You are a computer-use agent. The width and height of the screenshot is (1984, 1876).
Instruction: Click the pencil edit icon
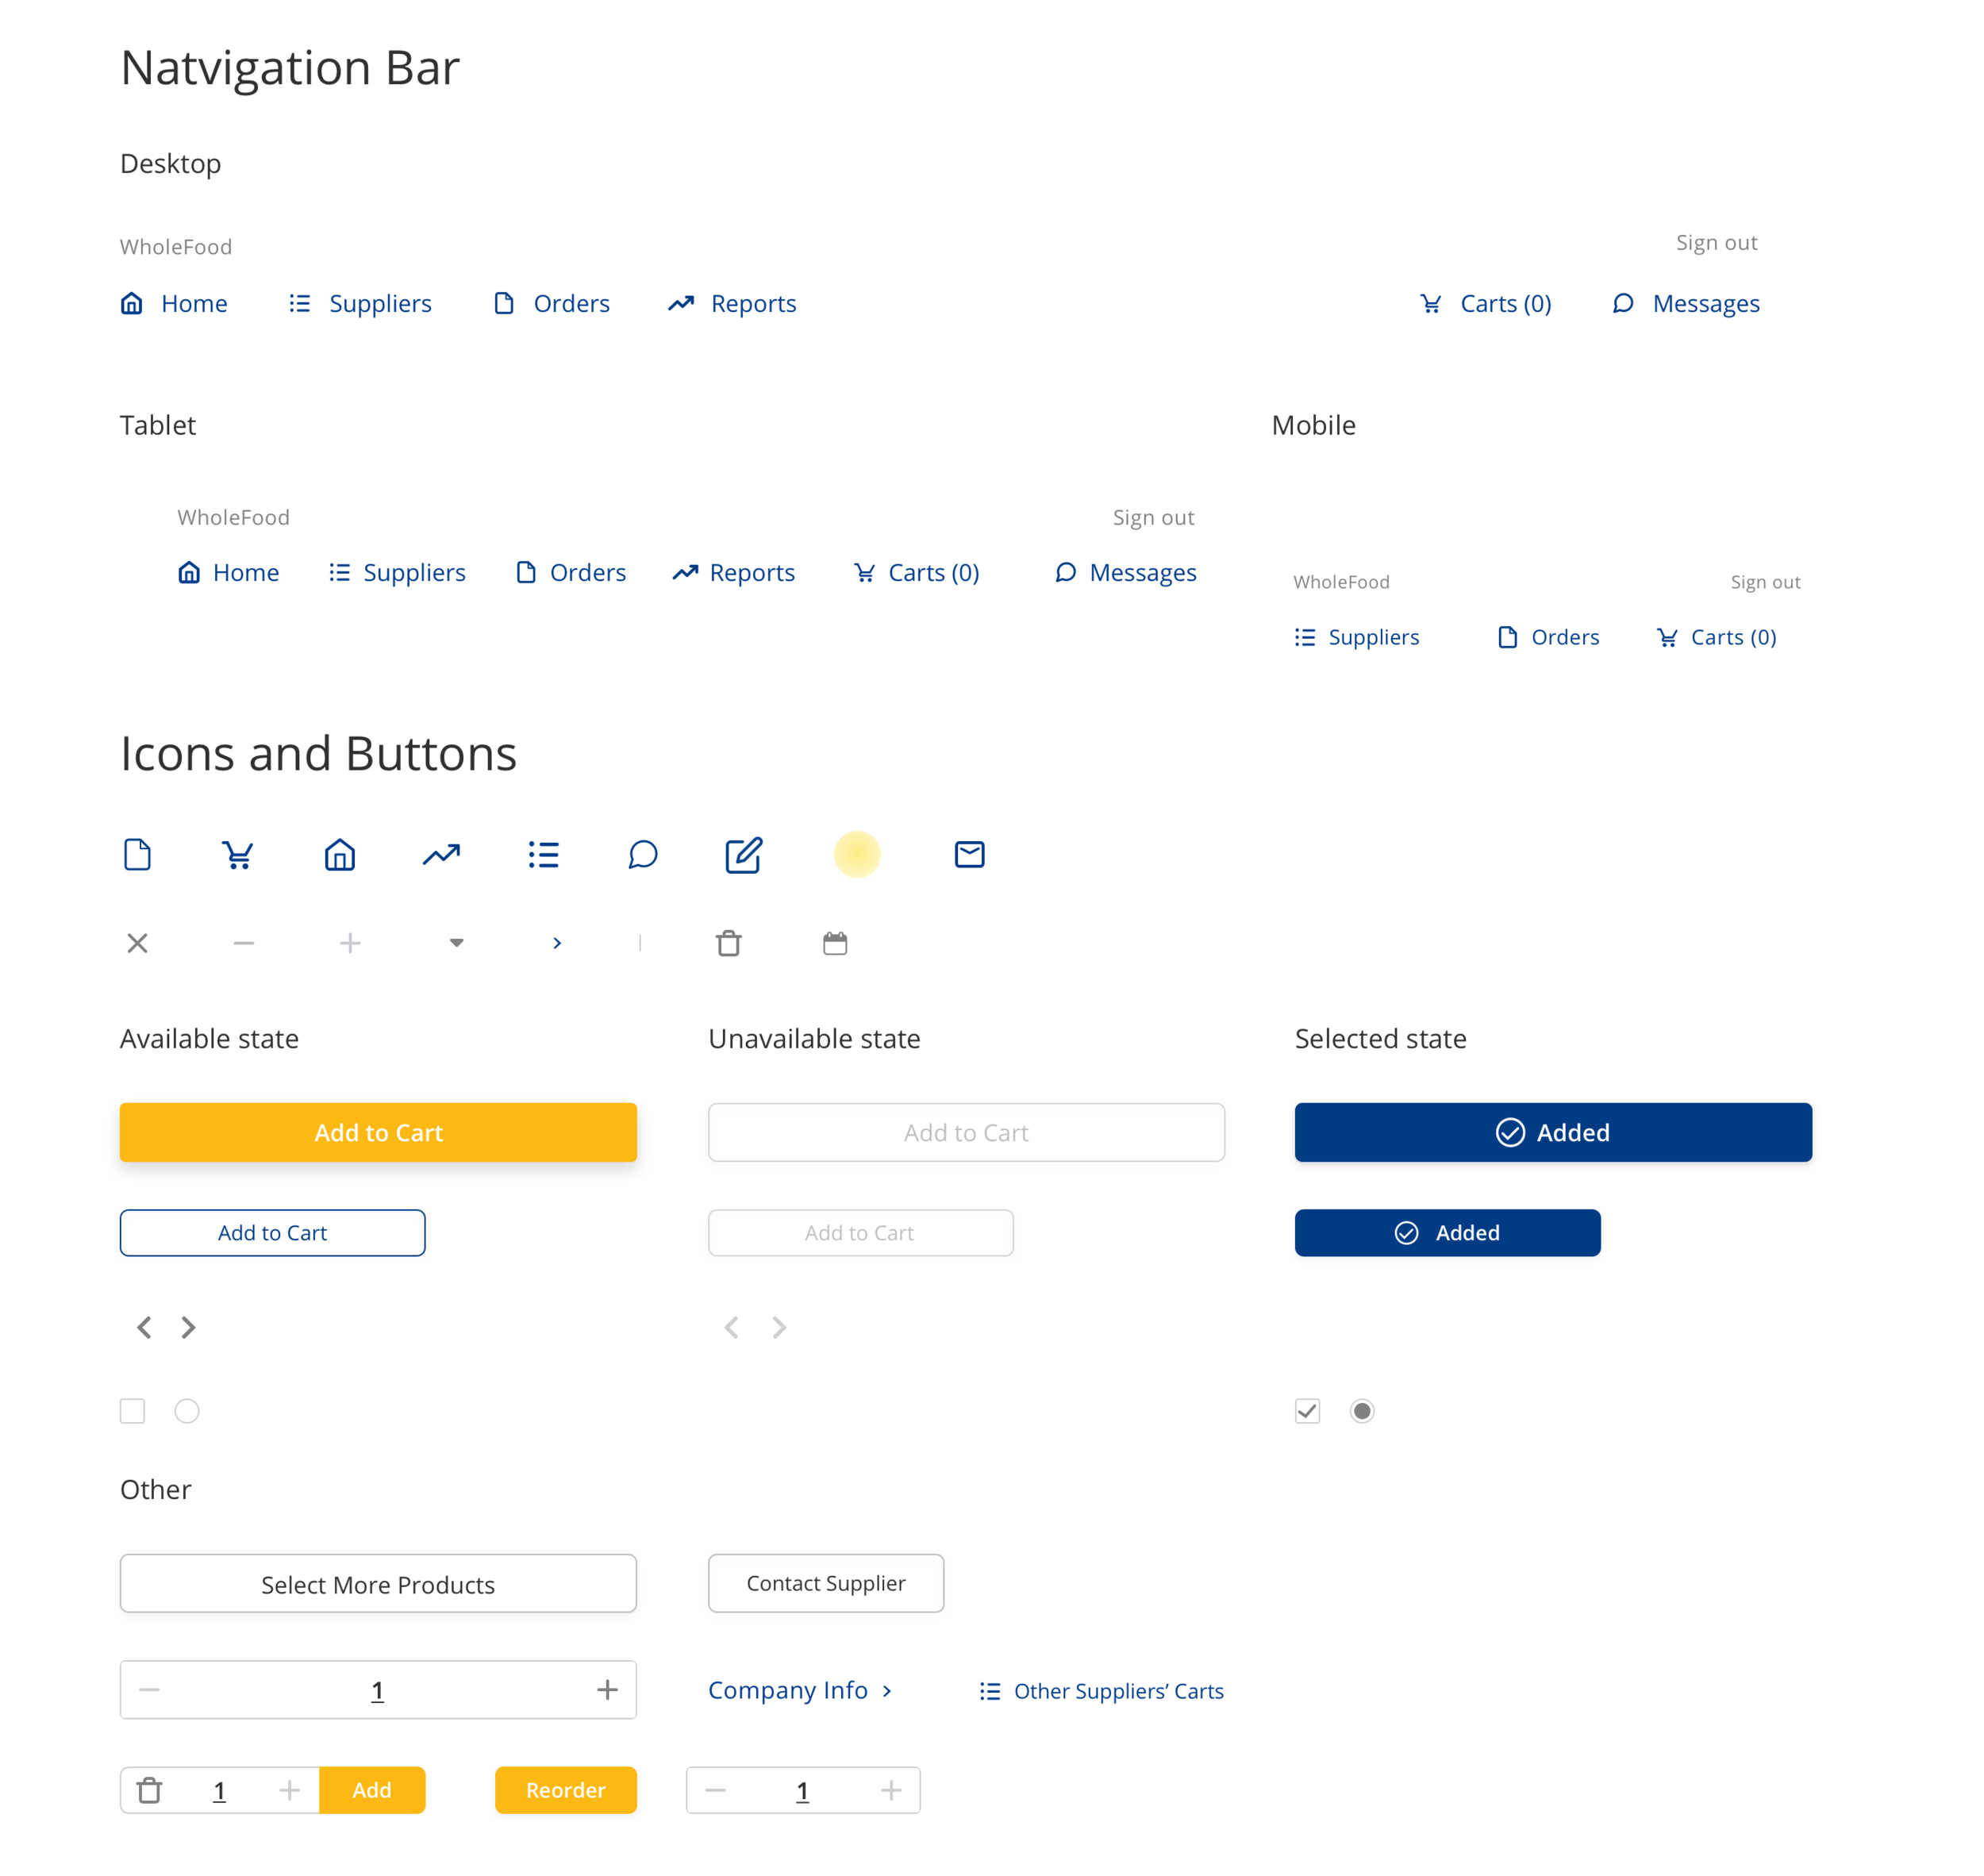click(743, 855)
